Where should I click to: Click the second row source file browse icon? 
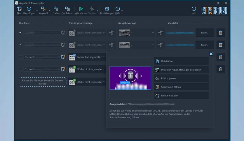point(63,45)
